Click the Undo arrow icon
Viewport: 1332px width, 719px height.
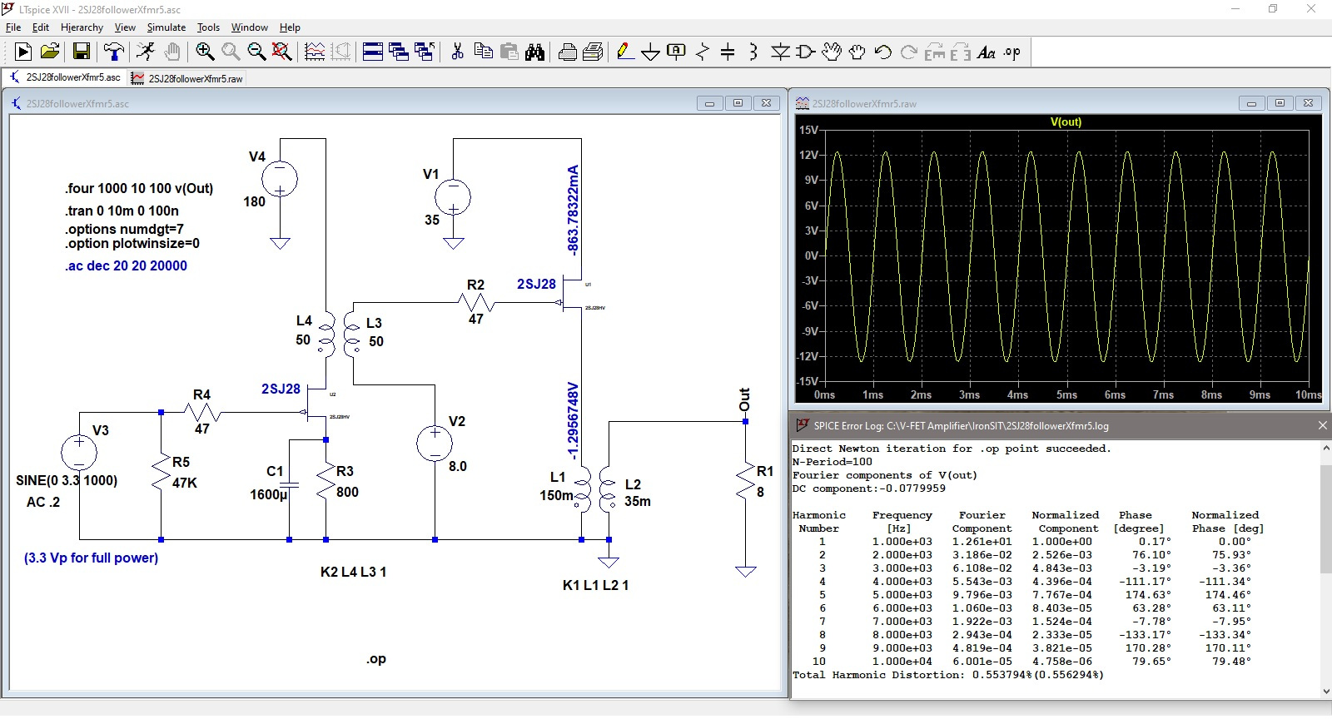(x=883, y=52)
